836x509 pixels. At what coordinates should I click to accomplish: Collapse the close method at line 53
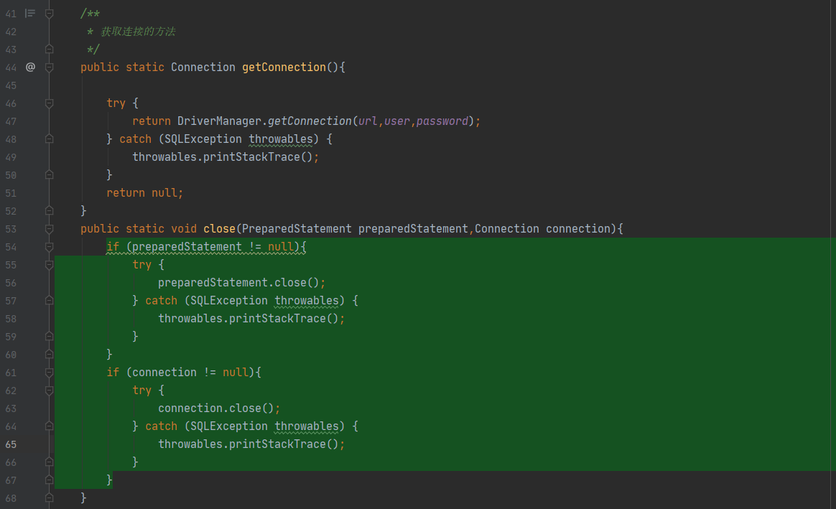click(49, 229)
